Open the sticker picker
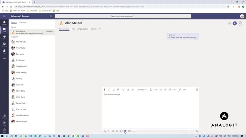Screen dimensions: 246x138 click(x=125, y=131)
